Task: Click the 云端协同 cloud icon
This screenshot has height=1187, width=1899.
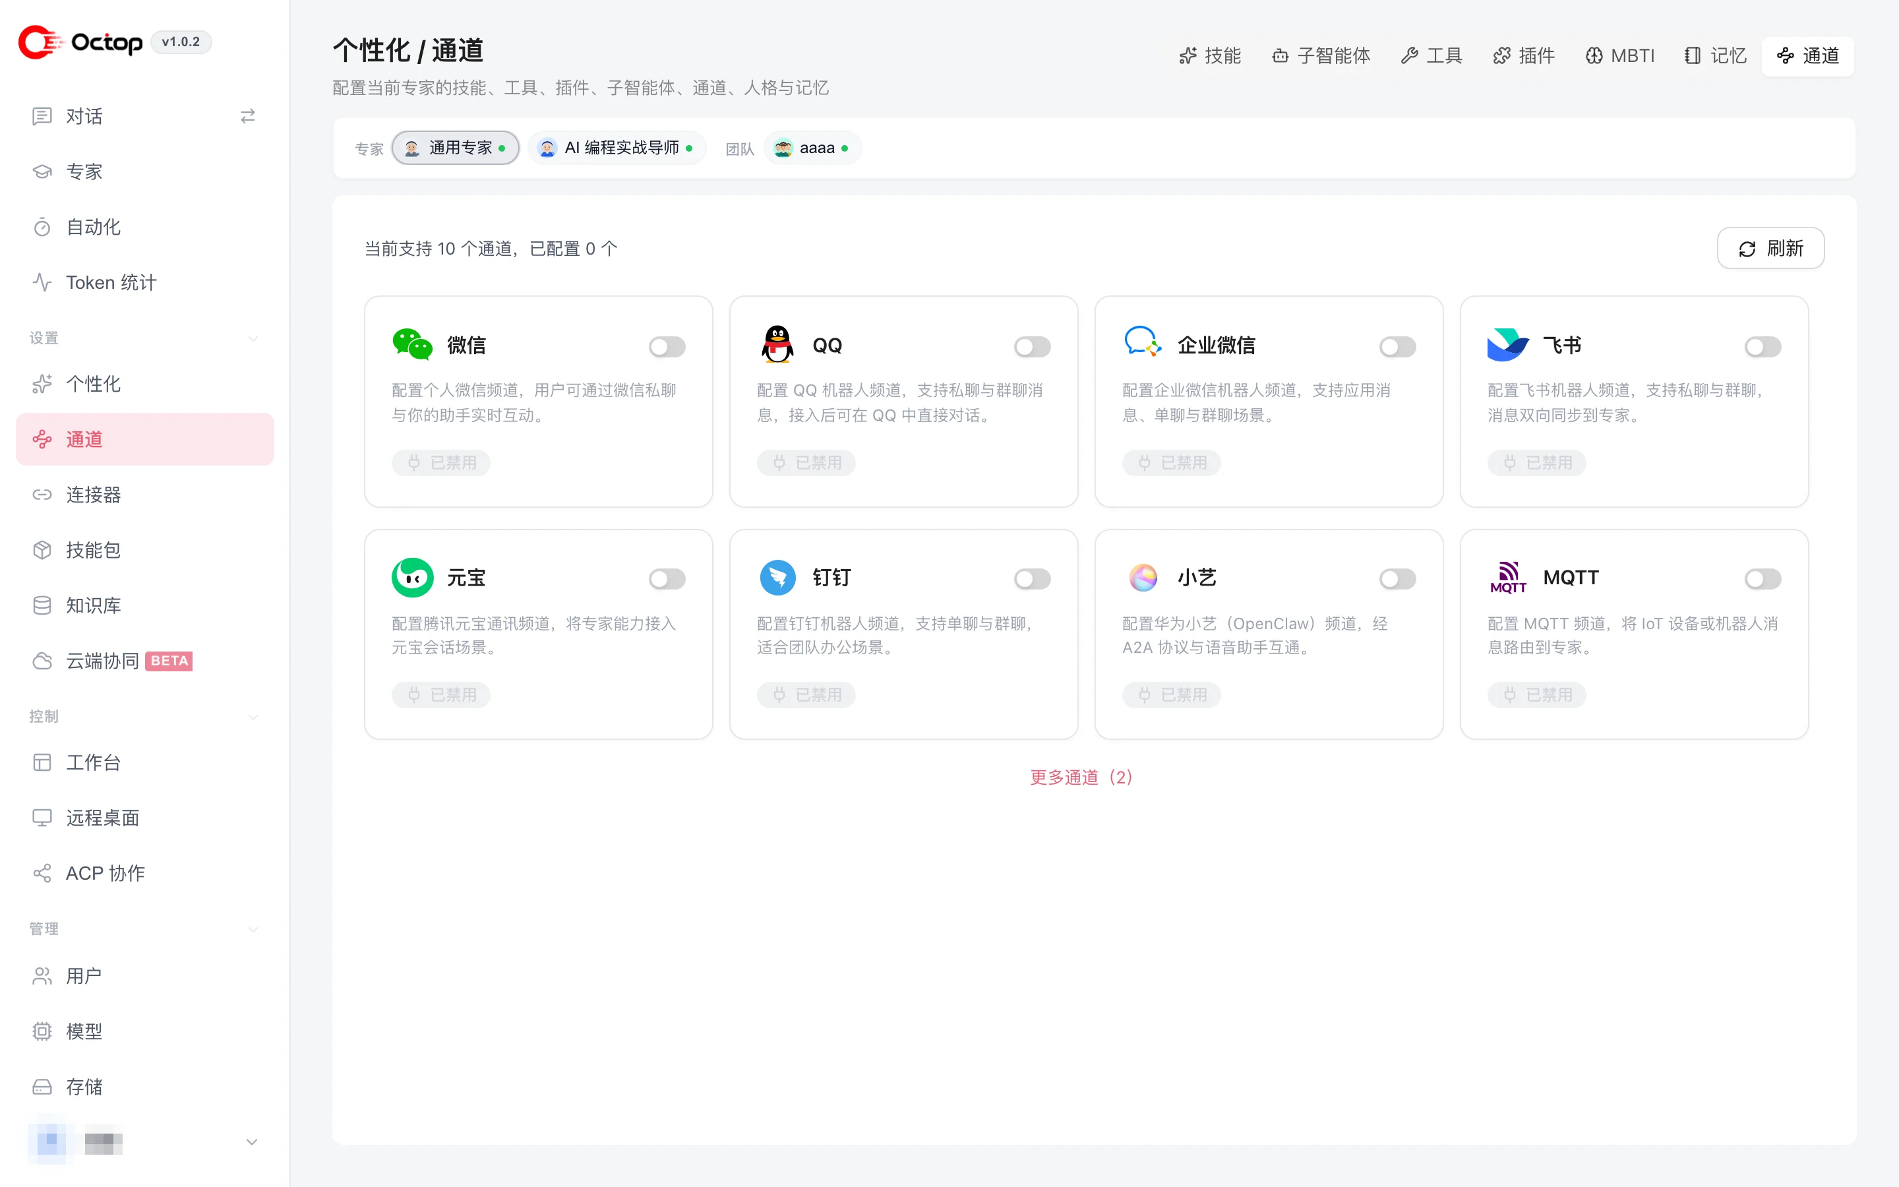Action: click(42, 661)
